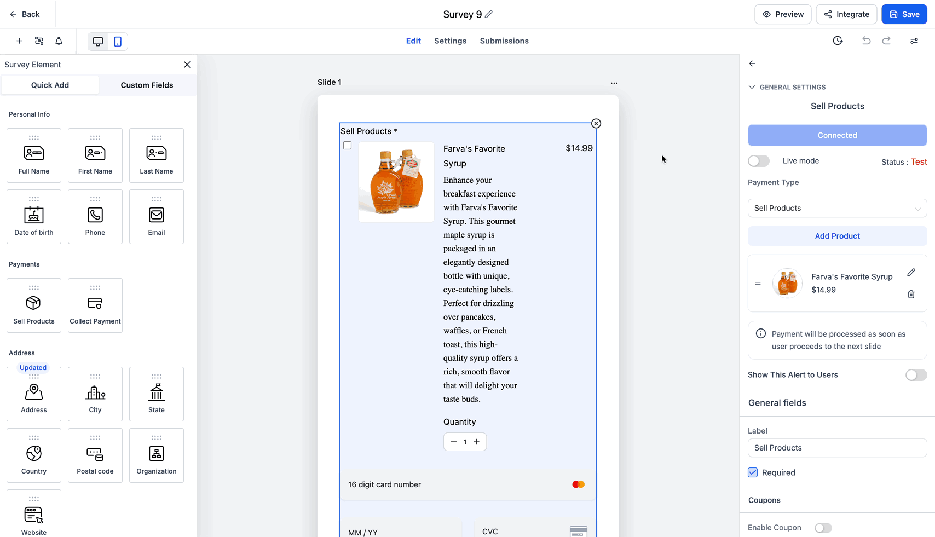Screen dimensions: 935x537
Task: Open the element manager icon in toolbar
Action: [39, 41]
